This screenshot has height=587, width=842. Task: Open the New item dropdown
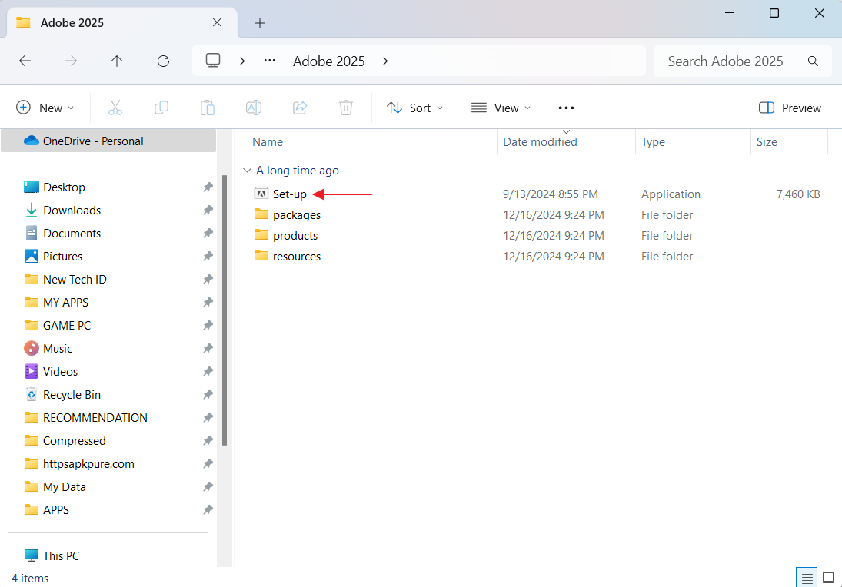click(x=45, y=108)
